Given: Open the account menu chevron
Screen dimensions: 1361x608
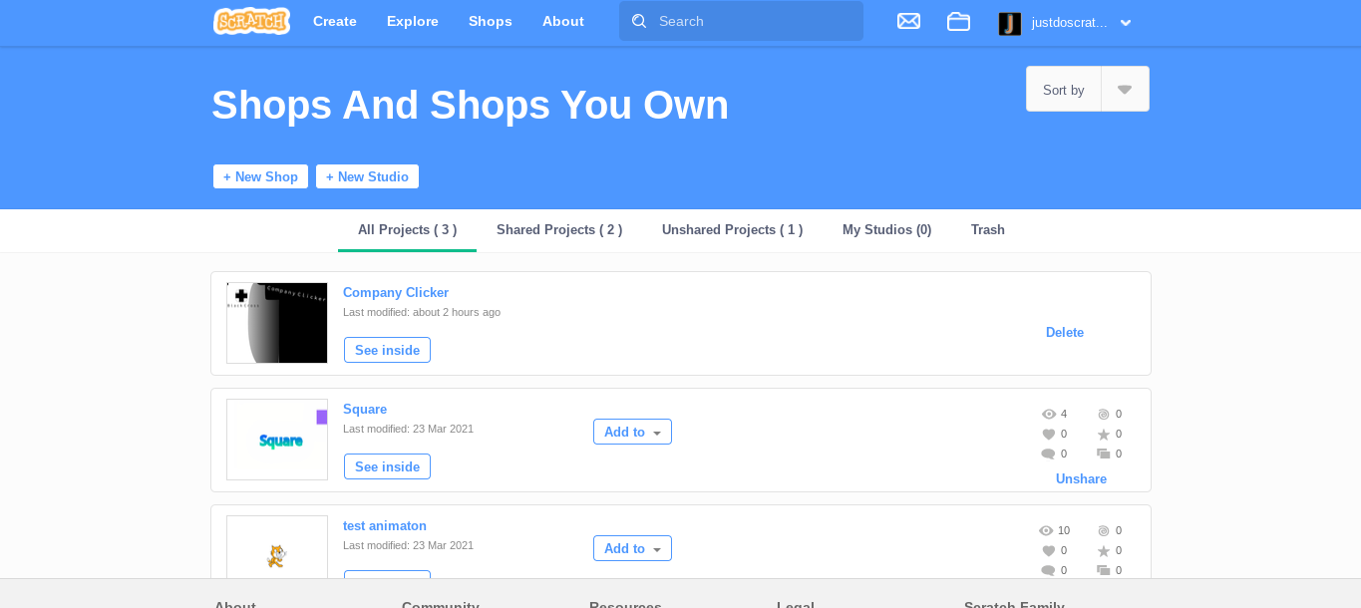Looking at the screenshot, I should 1126,23.
